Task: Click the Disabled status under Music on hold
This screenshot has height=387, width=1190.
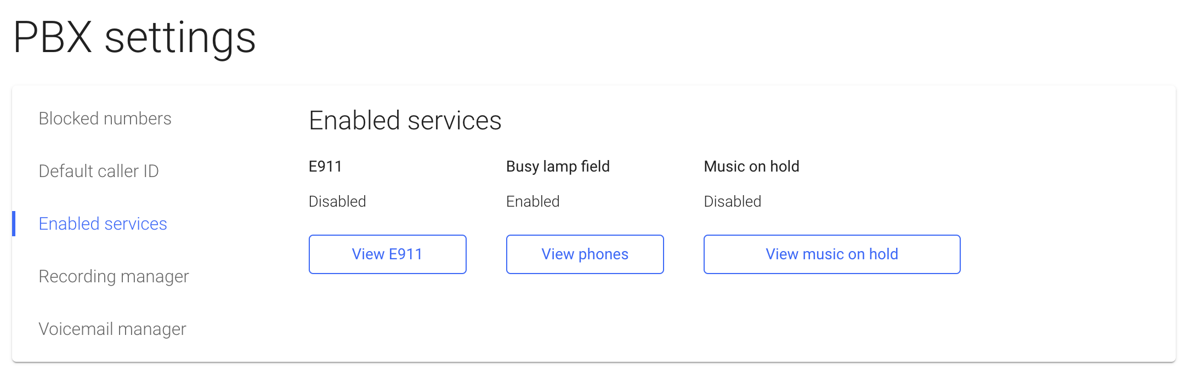Action: (x=732, y=201)
